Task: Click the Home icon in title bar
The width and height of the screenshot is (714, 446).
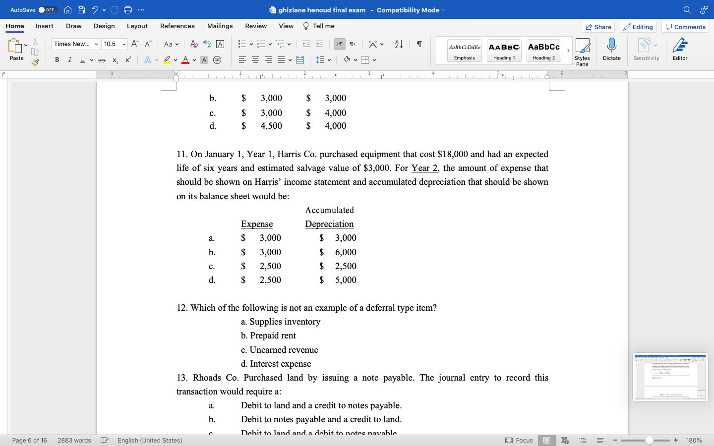Action: point(68,10)
